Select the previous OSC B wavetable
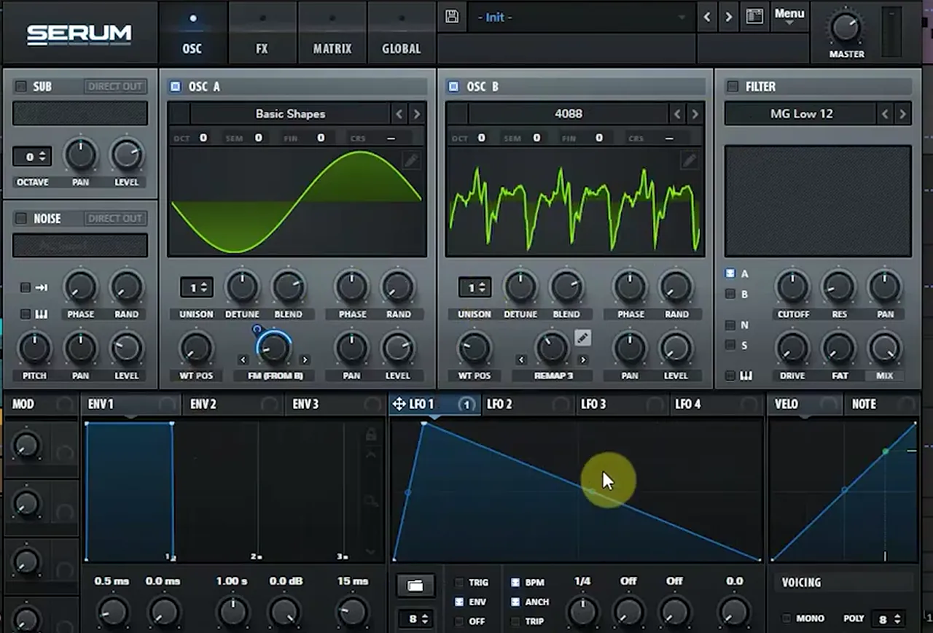 pyautogui.click(x=677, y=114)
